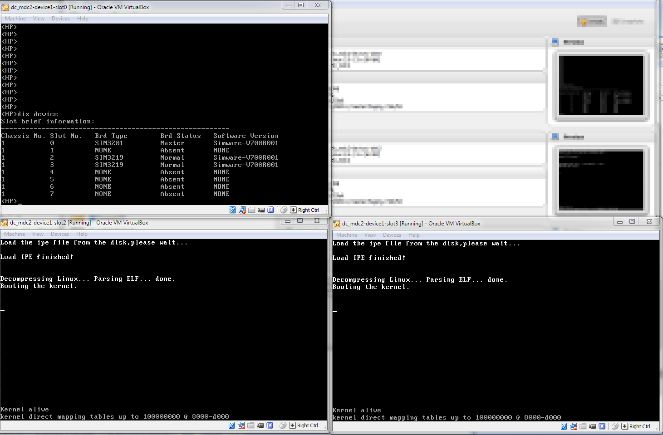Open the Help menu in slot3 window

[414, 235]
